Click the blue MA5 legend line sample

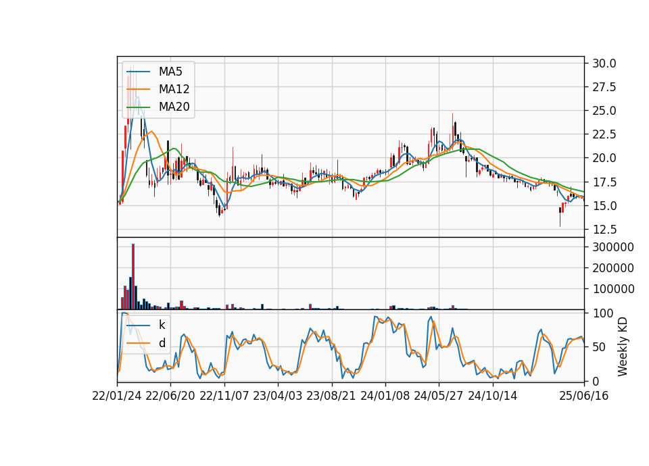point(138,72)
